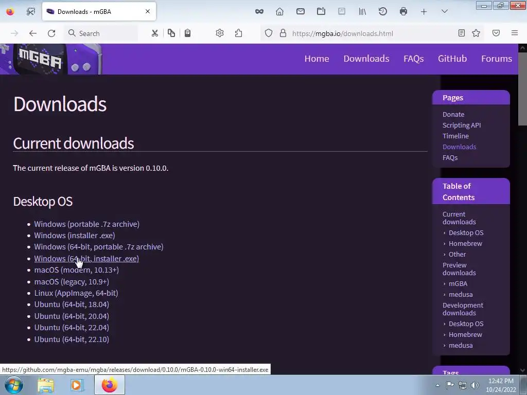Jump to mGBA under Preview downloads

pyautogui.click(x=458, y=284)
